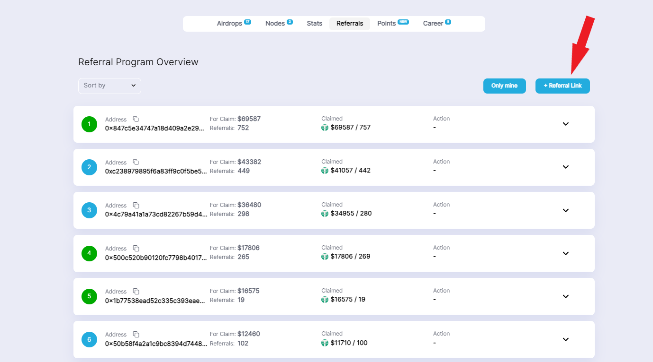Select the green rank 4 badge
This screenshot has width=653, height=362.
tap(89, 253)
